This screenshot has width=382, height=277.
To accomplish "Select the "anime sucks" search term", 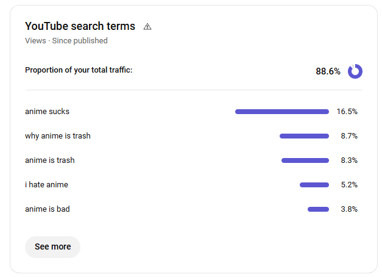I will 47,112.
